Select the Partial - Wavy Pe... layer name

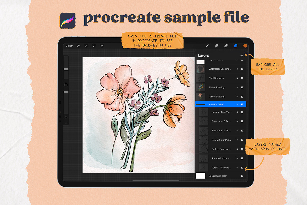221,168
